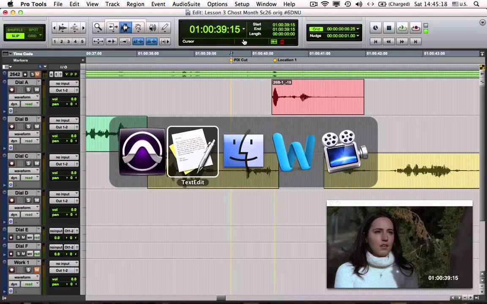The height and width of the screenshot is (304, 487).
Task: Open Spotlight search in menu bar
Action: pos(476,4)
